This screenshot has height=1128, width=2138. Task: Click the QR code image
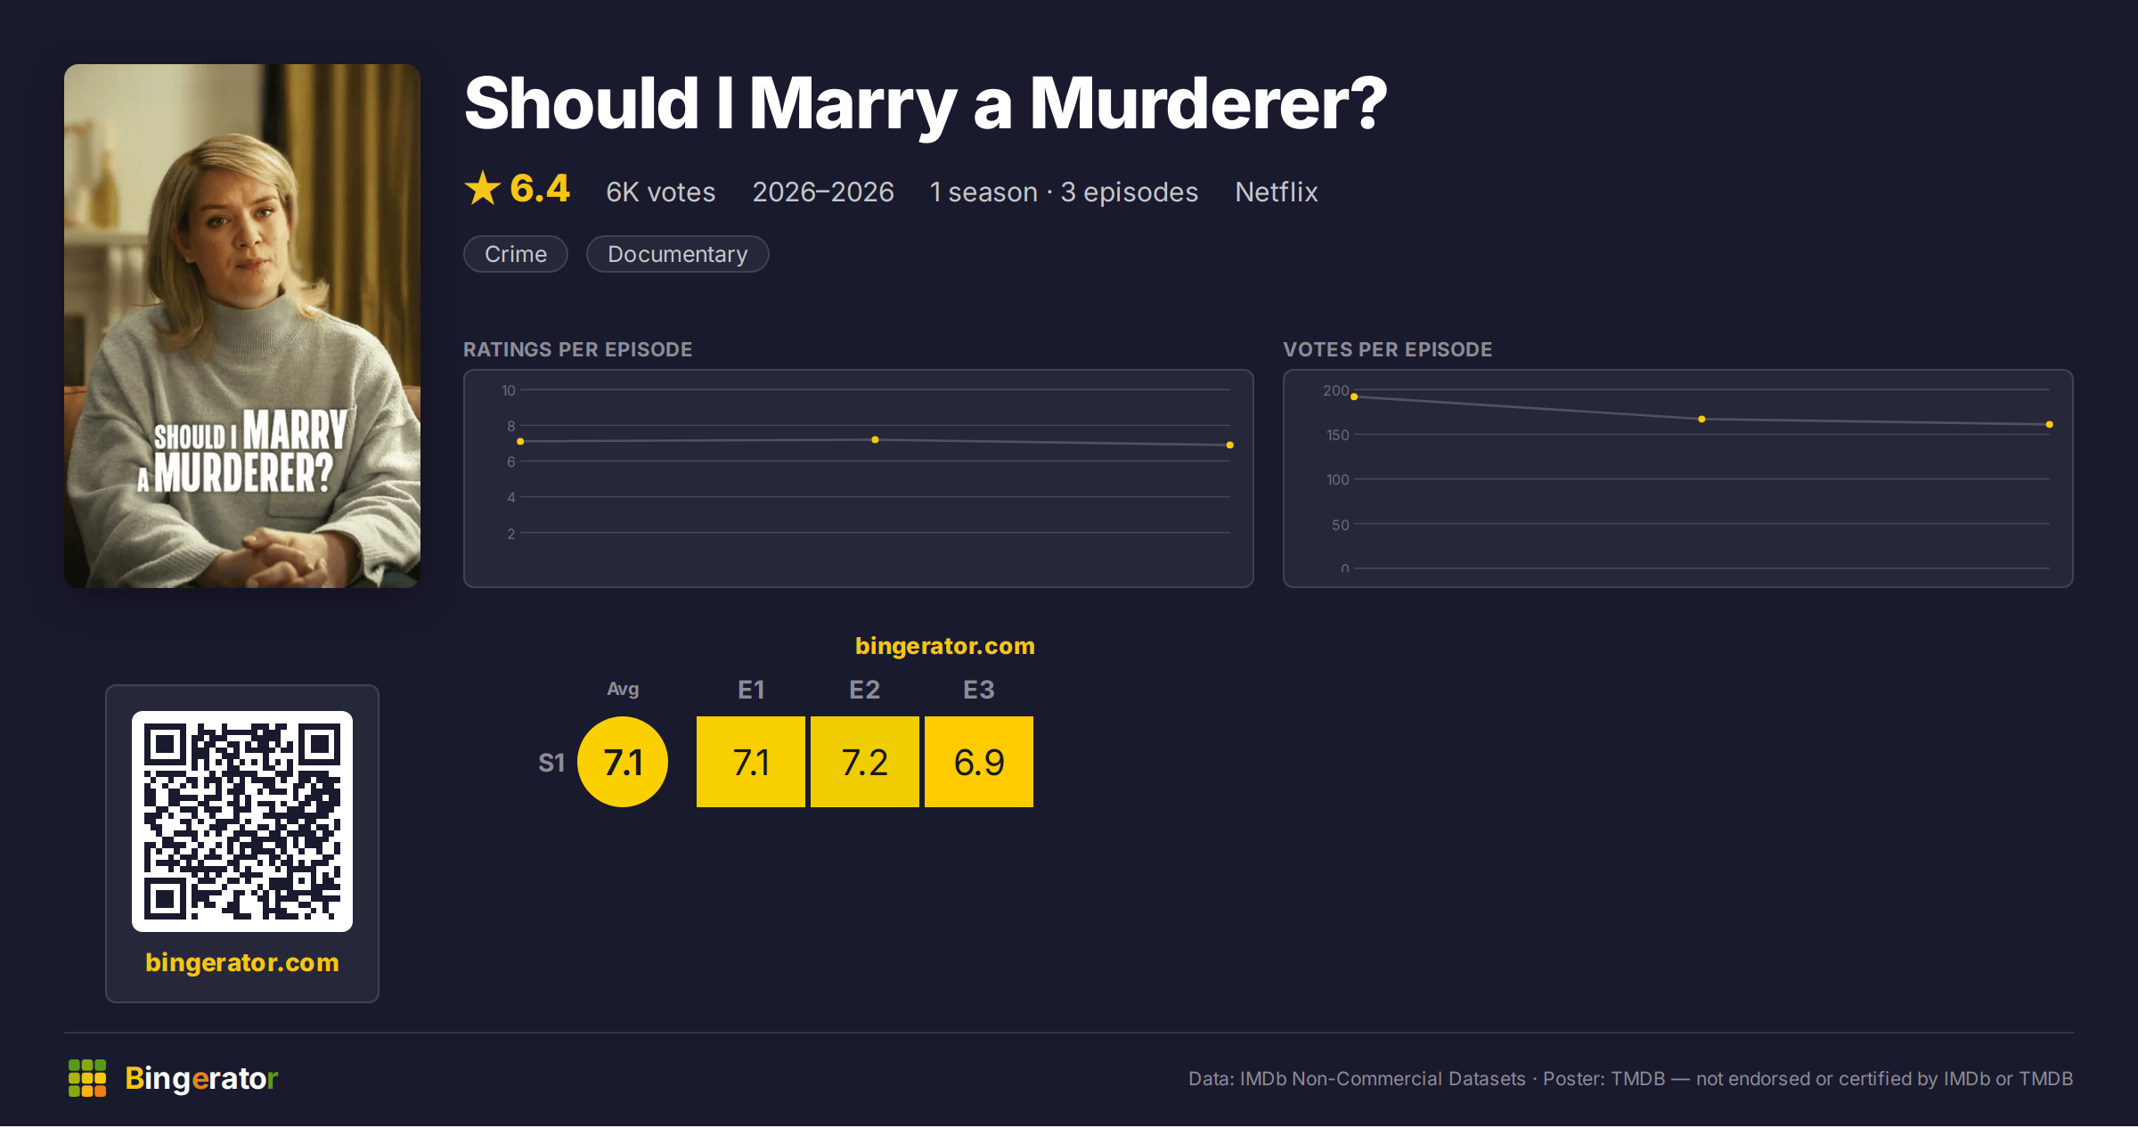pos(242,821)
